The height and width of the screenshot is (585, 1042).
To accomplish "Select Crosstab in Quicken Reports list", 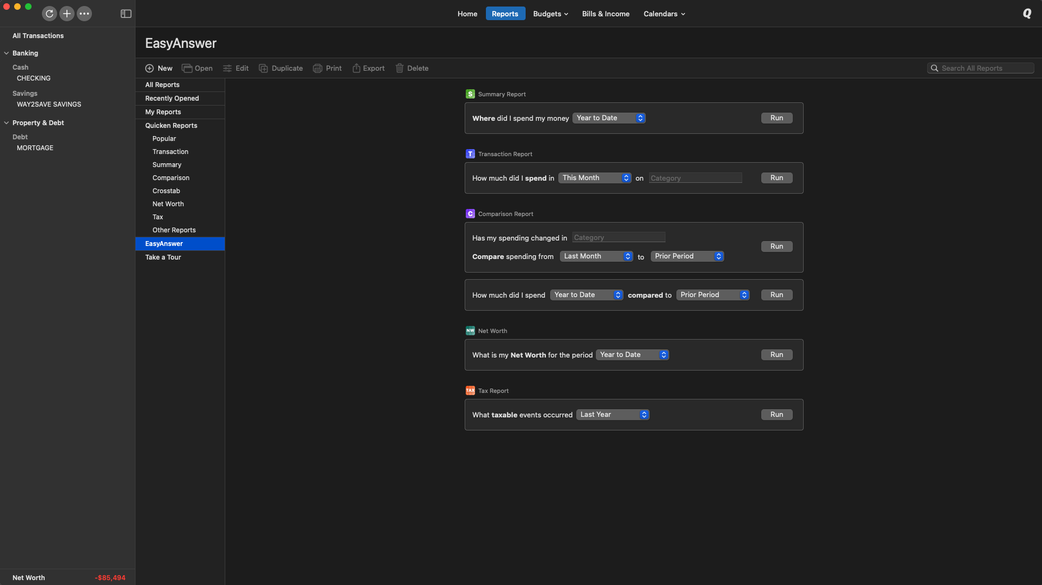I will tap(166, 191).
